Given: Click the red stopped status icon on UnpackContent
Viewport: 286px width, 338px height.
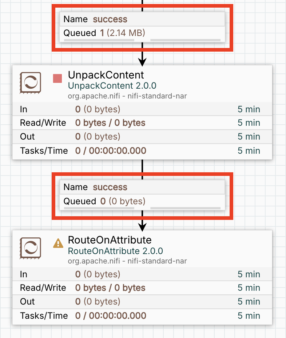Looking at the screenshot, I should tap(57, 78).
